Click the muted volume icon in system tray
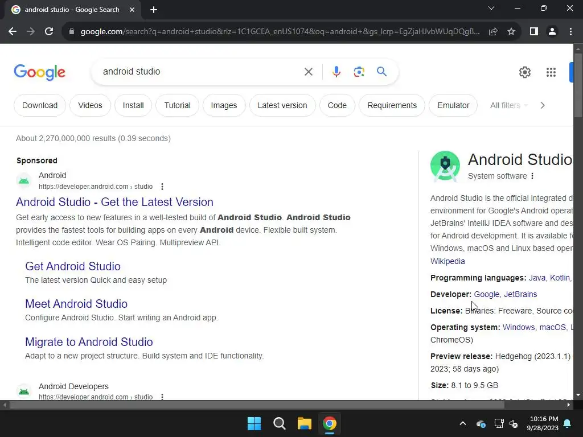The image size is (583, 437). (514, 423)
